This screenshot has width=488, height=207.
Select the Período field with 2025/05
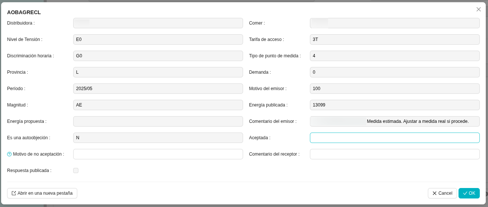(x=158, y=89)
